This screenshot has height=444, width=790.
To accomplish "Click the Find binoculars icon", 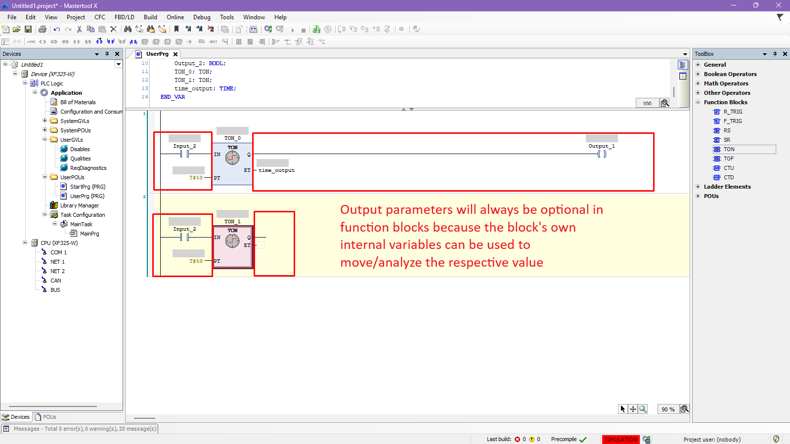I will tap(128, 30).
